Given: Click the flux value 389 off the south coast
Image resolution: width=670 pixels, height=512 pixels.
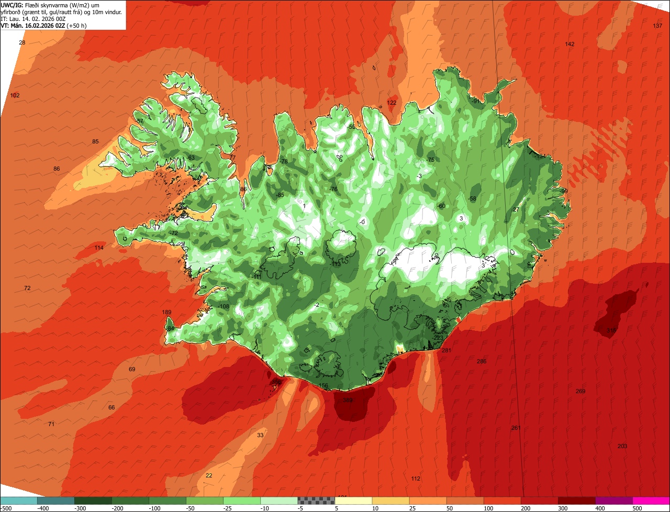Looking at the screenshot, I should pyautogui.click(x=348, y=400).
